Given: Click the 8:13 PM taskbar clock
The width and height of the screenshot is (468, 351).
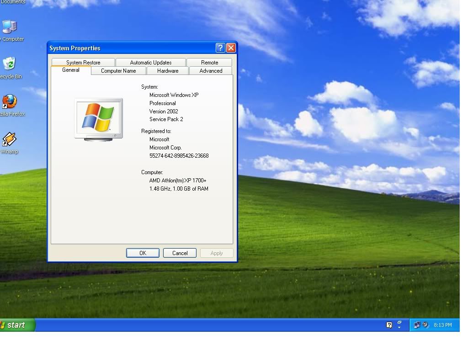Looking at the screenshot, I should pos(442,325).
